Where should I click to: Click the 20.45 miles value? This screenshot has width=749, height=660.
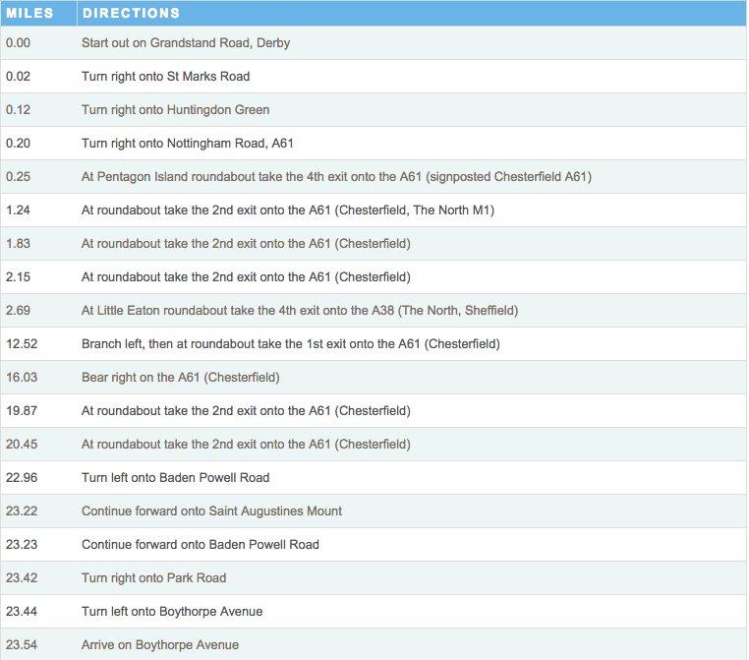tap(22, 445)
